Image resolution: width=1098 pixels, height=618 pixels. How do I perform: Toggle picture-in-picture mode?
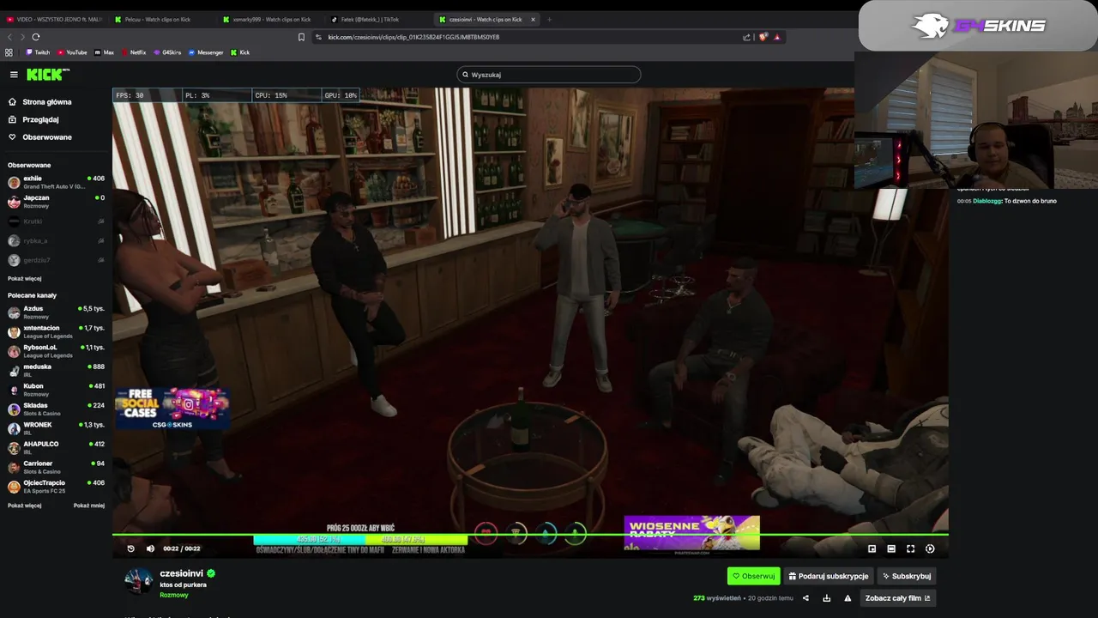click(x=872, y=548)
